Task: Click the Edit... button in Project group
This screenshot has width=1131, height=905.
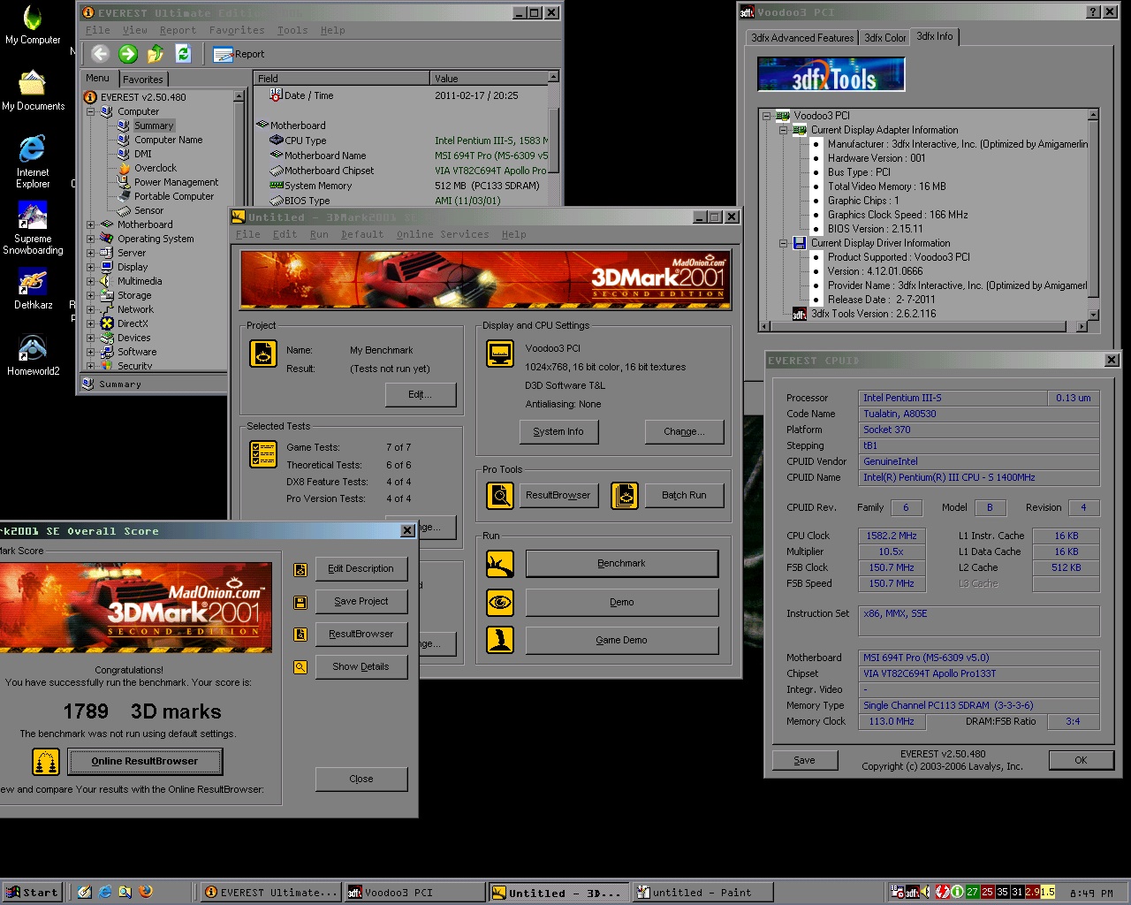Action: point(421,394)
